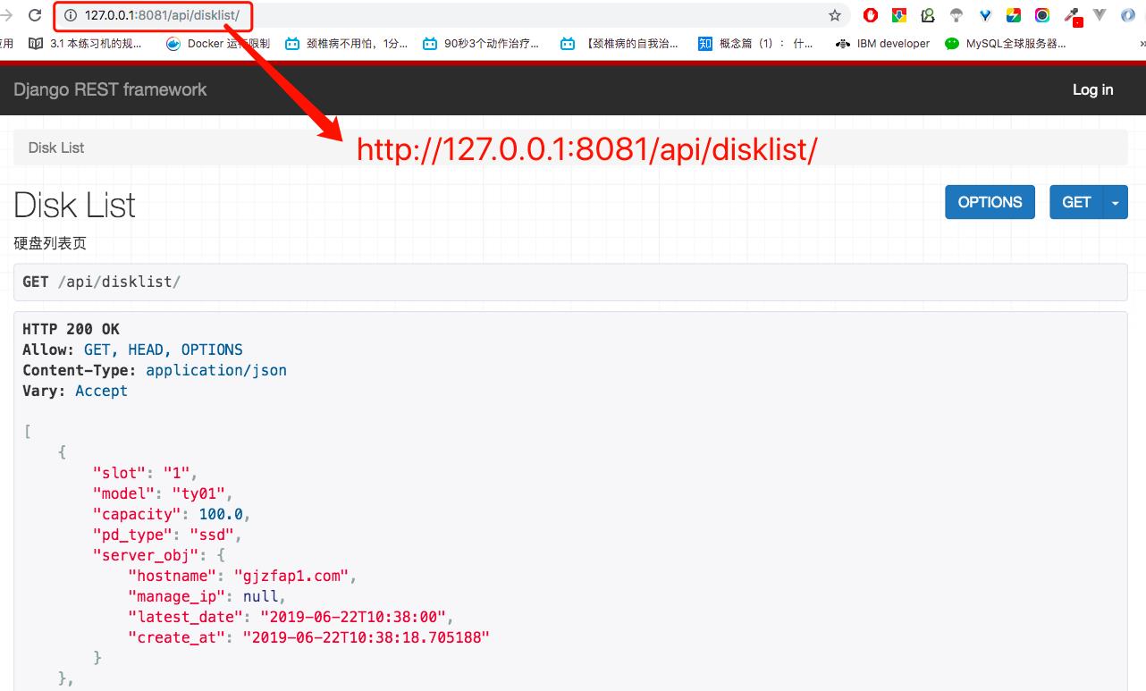Click the blue GET button
Screen dimensions: 1146x691
click(1076, 202)
